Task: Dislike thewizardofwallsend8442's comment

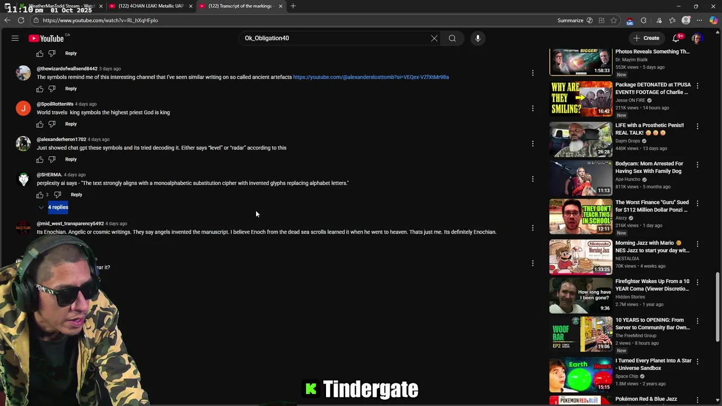Action: point(52,89)
